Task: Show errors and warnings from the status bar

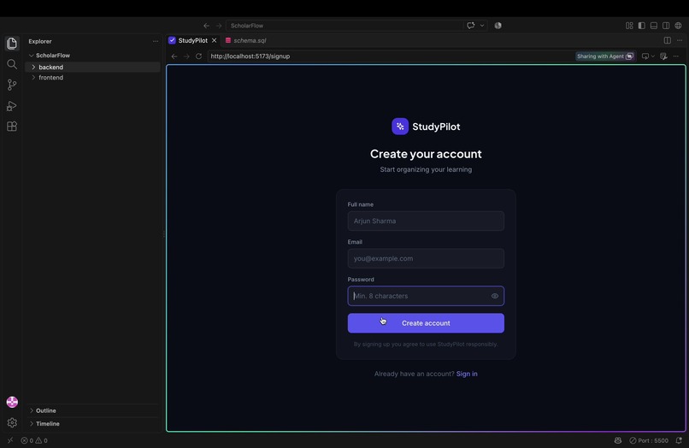Action: tap(34, 440)
